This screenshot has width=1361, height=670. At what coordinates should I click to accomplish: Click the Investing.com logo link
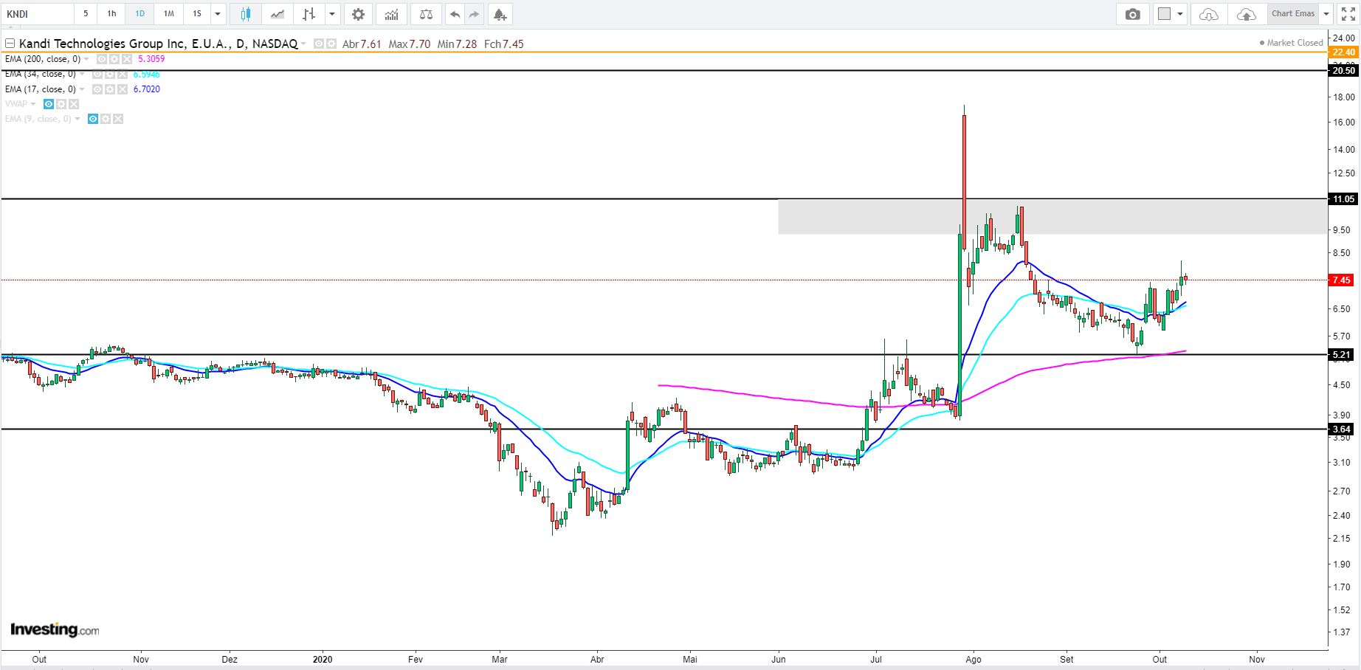tap(55, 629)
